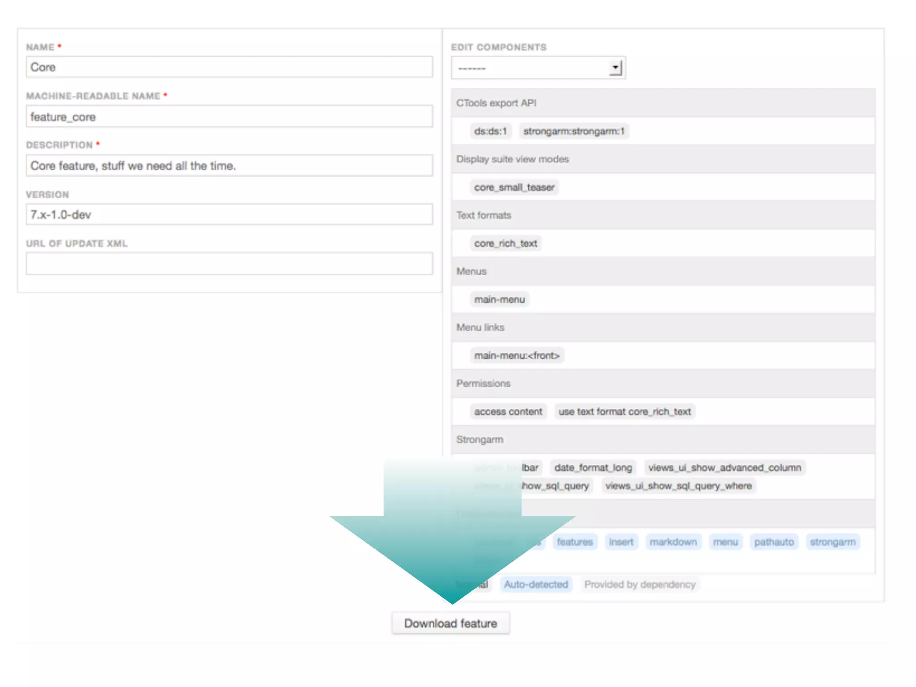Image resolution: width=916 pixels, height=687 pixels.
Task: Click the Machine-readable name field
Action: coord(229,117)
